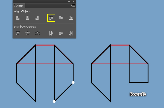The width and height of the screenshot is (164, 108).
Task: Click Vertical Distribute Center icon
Action: tap(28, 33)
